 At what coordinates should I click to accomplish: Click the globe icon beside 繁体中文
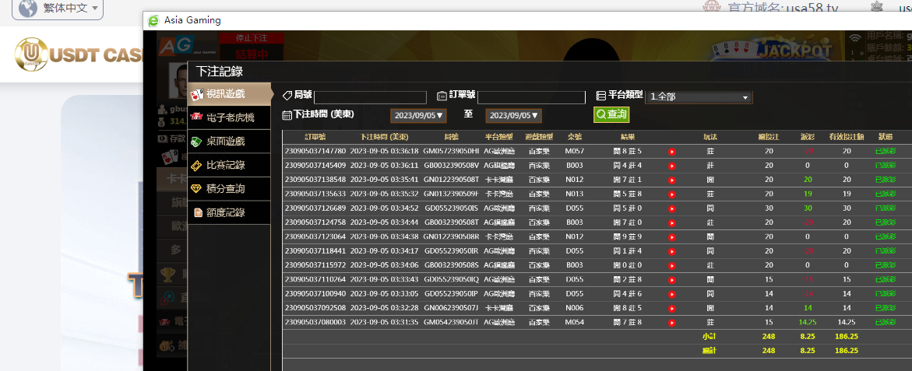[x=28, y=9]
